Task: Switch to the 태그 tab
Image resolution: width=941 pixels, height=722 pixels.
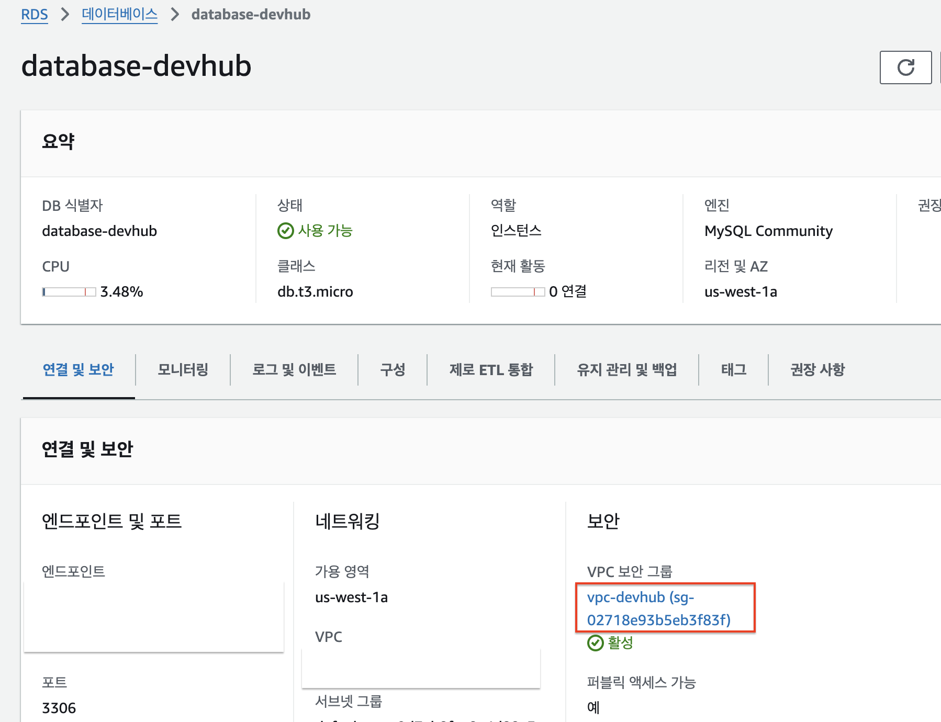Action: 734,370
